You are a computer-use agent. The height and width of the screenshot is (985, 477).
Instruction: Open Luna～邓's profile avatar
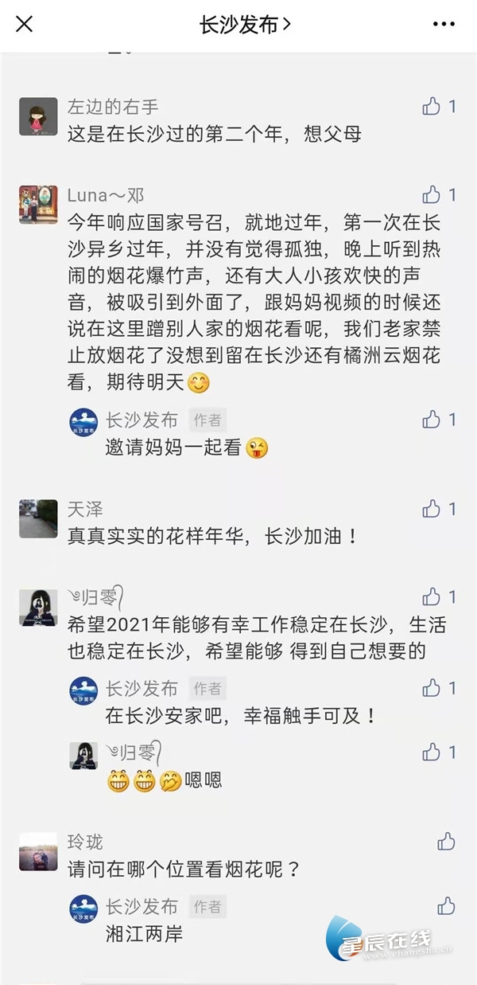point(38,205)
